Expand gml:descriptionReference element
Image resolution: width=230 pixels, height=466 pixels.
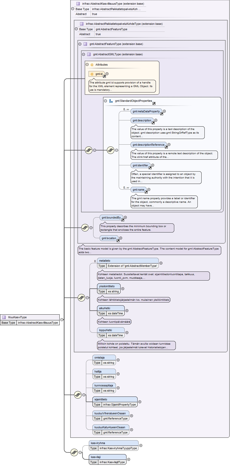point(169,144)
